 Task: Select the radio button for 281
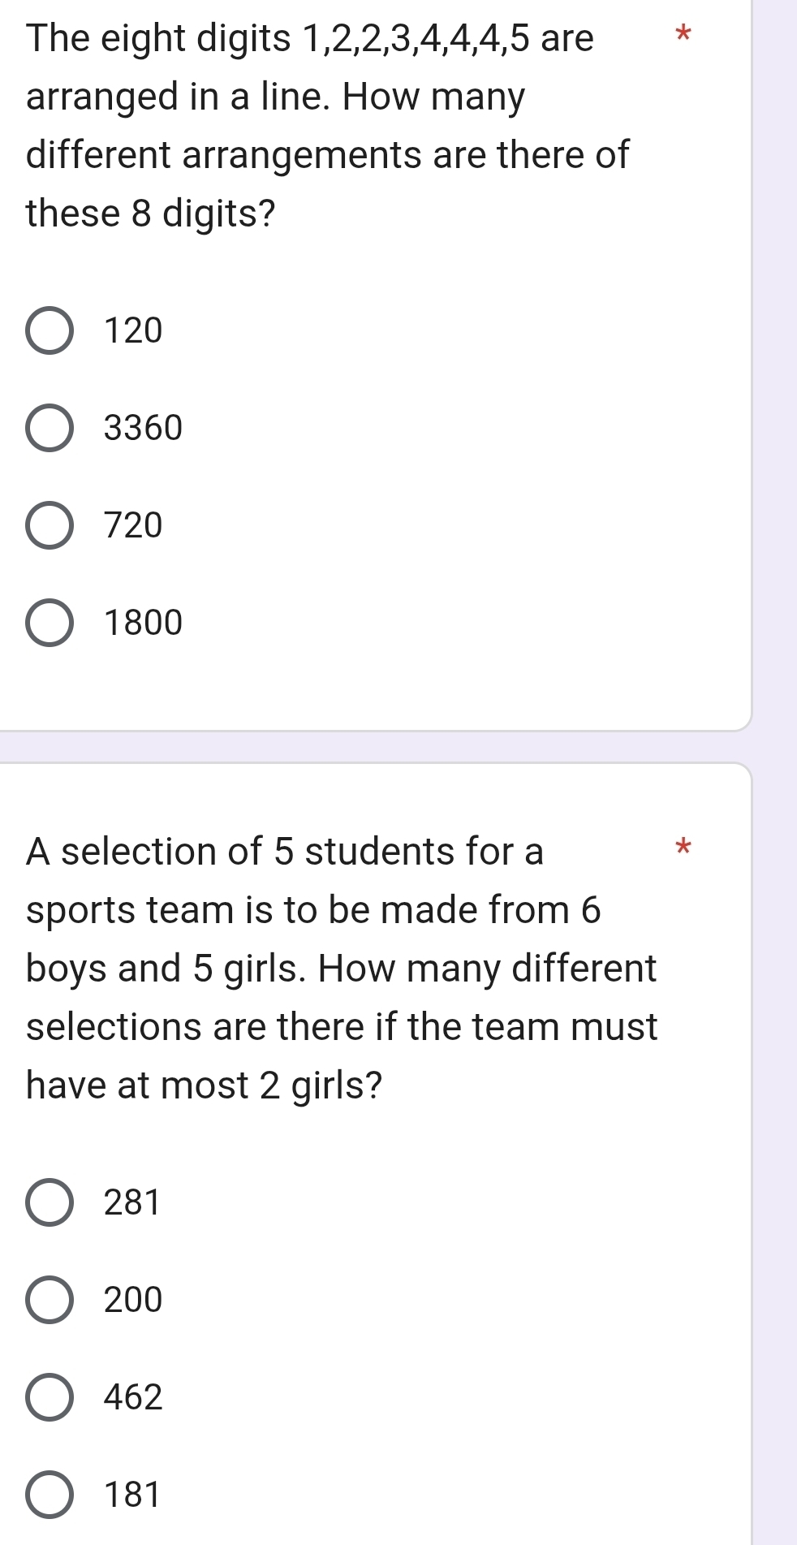(x=50, y=1202)
